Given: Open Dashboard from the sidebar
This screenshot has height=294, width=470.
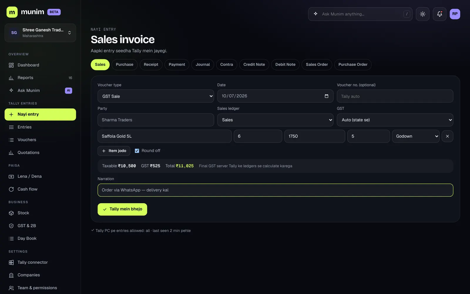Looking at the screenshot, I should pyautogui.click(x=40, y=65).
